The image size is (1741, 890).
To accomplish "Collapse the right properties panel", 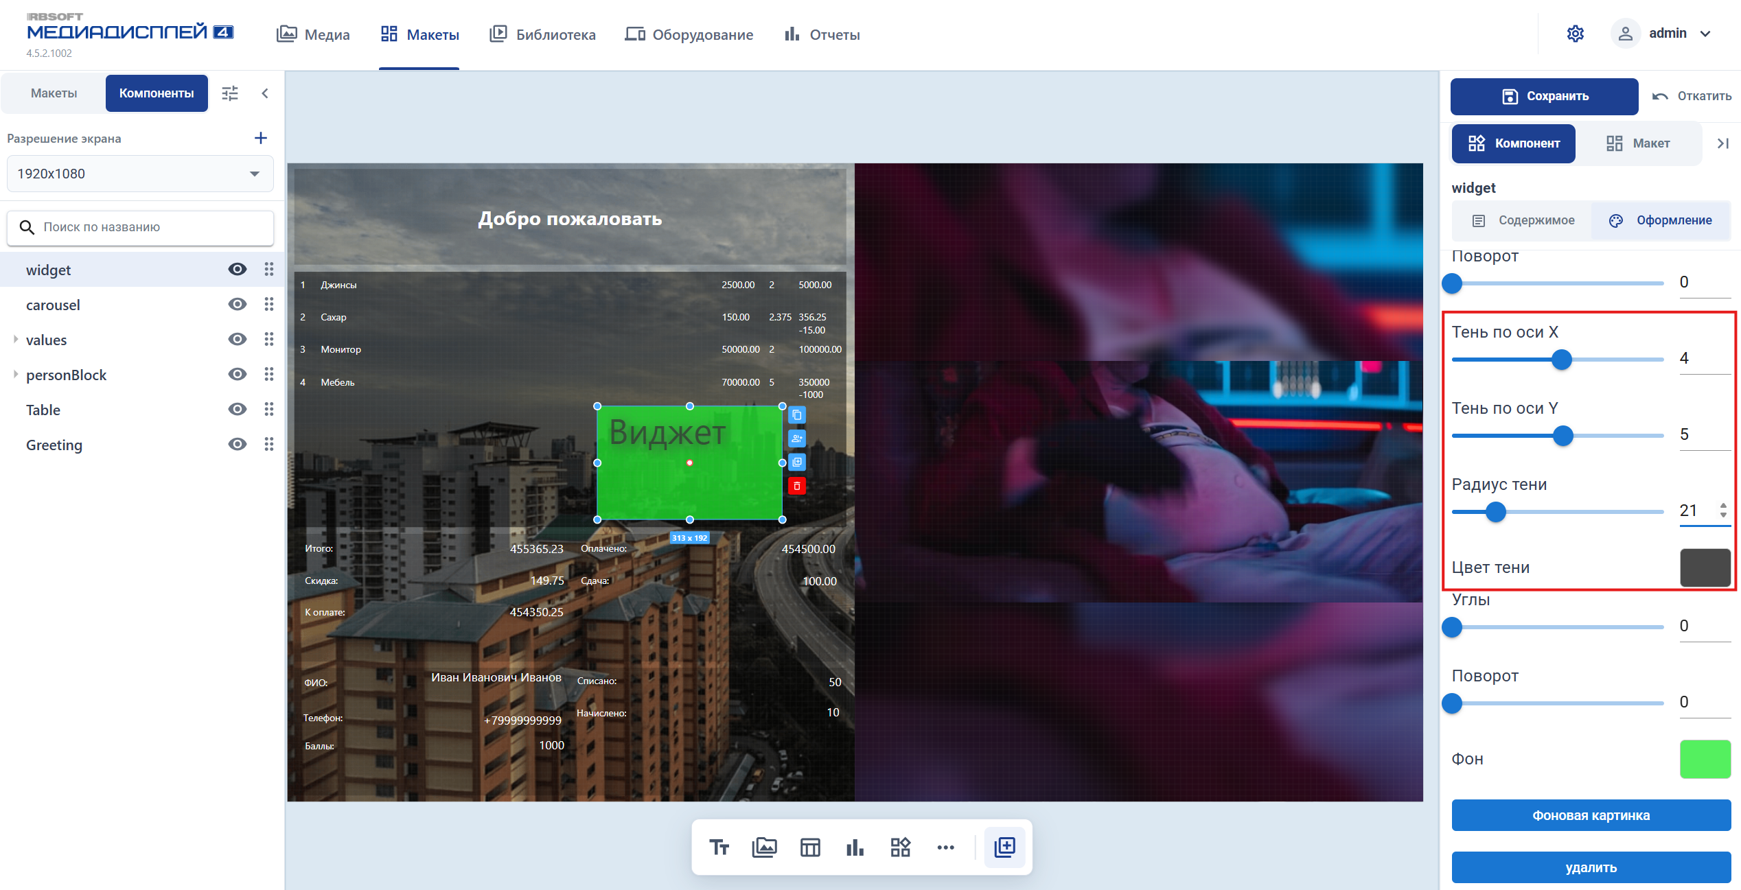I will tap(1722, 143).
